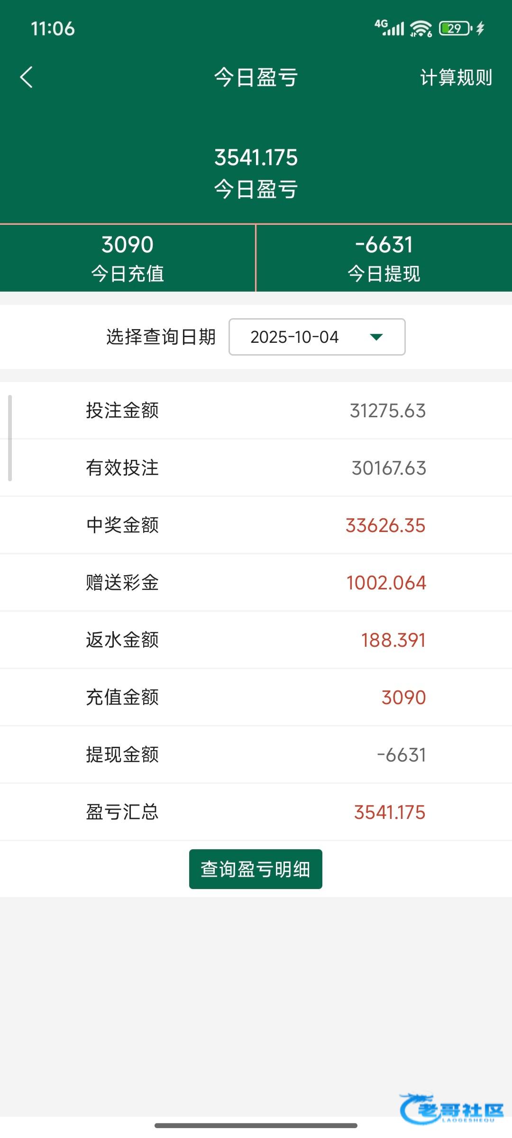Select the 投注金额 row

tap(256, 411)
